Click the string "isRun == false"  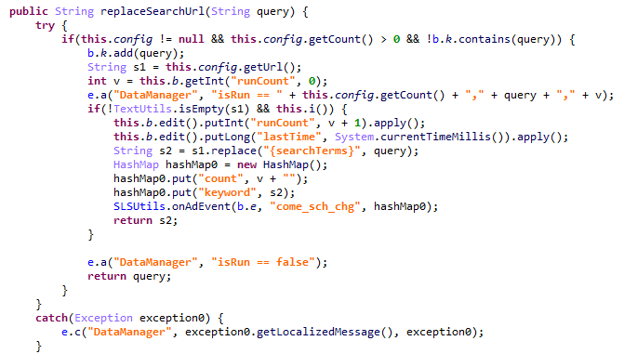click(263, 262)
